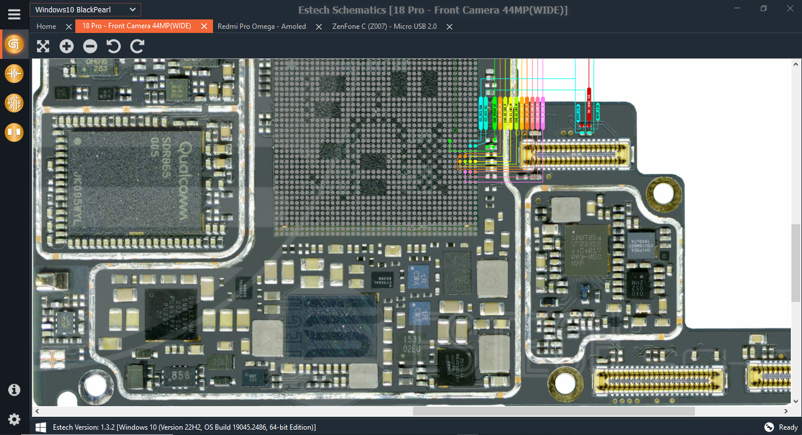Close the Redmi Pro Omega - Amoled tab
This screenshot has height=435, width=802.
pos(319,26)
